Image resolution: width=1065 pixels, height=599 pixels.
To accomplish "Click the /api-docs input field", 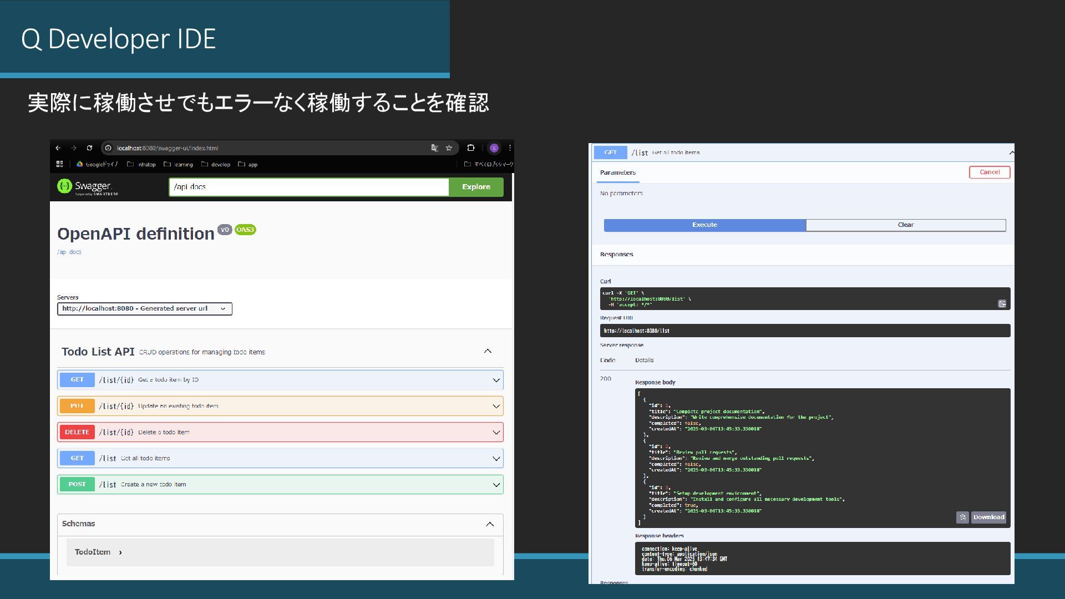I will 308,187.
